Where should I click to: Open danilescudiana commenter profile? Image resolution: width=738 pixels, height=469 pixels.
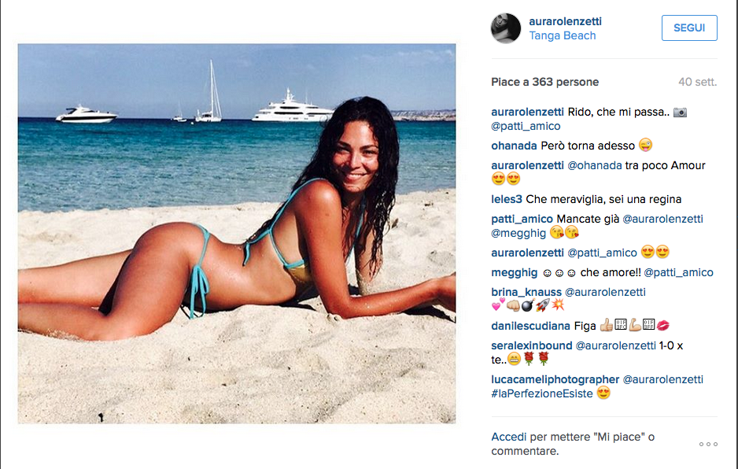pyautogui.click(x=530, y=326)
